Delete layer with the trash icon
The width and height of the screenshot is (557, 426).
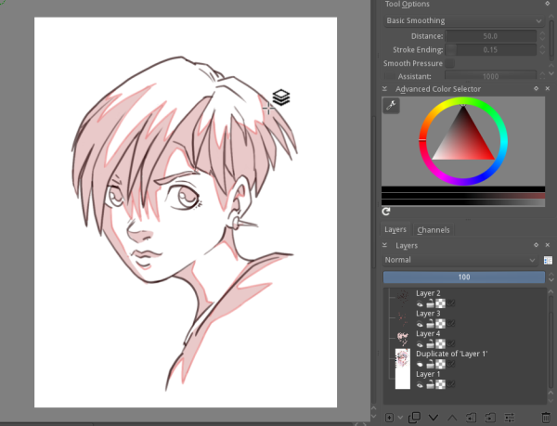(545, 417)
